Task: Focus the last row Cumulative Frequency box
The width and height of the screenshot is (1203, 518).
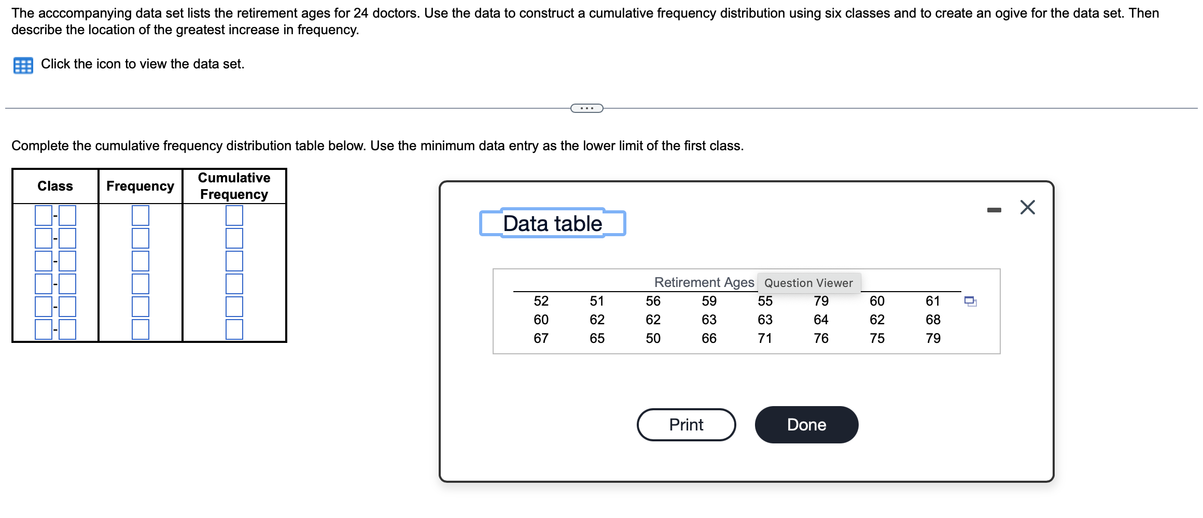Action: 234,329
